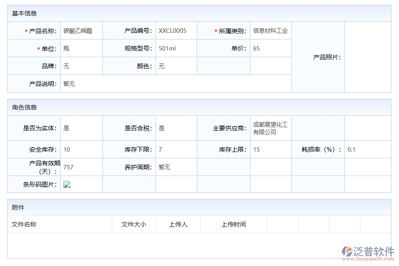The image size is (399, 266).
Task: Click the 安全库存 label
Action: pyautogui.click(x=43, y=149)
